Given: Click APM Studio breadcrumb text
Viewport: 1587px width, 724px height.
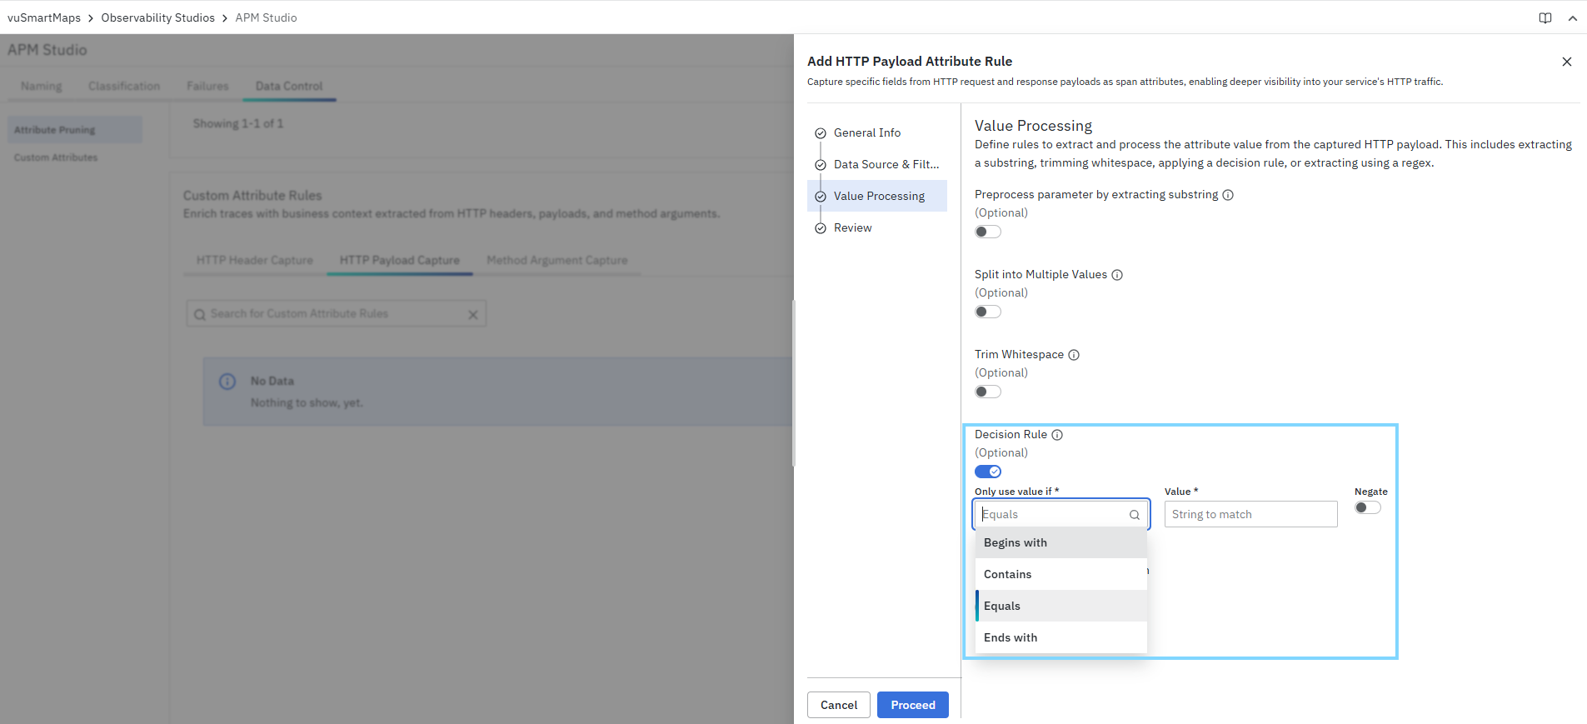Looking at the screenshot, I should coord(267,17).
